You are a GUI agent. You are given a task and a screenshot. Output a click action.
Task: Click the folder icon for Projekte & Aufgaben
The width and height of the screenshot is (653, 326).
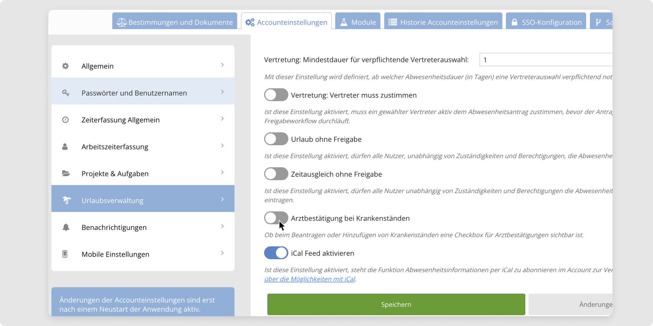point(66,173)
